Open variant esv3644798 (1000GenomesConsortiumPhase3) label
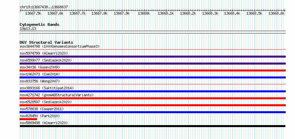The width and height of the screenshot is (295, 139). (x=60, y=46)
